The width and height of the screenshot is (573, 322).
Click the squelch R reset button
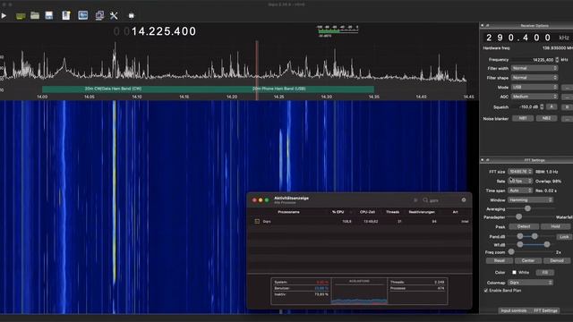pyautogui.click(x=567, y=107)
